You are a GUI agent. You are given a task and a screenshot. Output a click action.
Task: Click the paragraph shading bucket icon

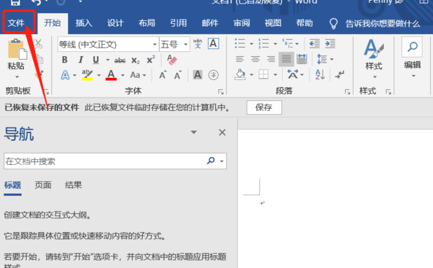240,74
